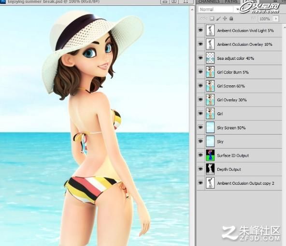The image size is (286, 246).
Task: Hide the Sky Screen 50% layer
Action: [x=200, y=127]
